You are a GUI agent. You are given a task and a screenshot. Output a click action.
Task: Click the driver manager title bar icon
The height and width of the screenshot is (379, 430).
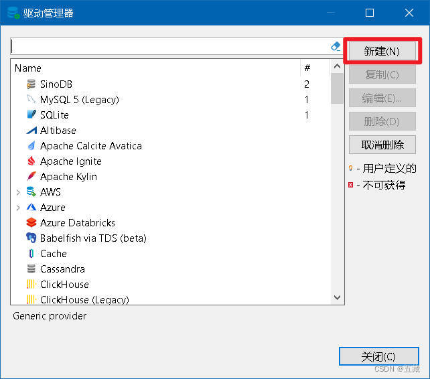click(13, 13)
